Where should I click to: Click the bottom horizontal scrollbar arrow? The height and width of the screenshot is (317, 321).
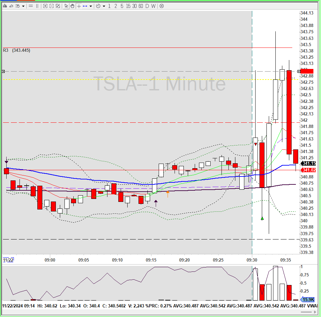coord(315,312)
